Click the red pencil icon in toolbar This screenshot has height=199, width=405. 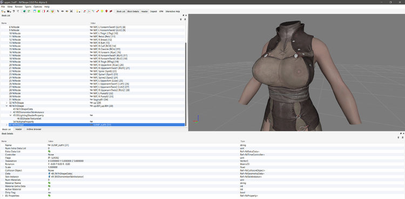point(84,11)
